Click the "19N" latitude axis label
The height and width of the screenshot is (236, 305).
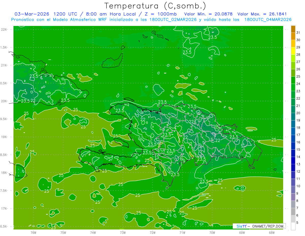[4, 137]
